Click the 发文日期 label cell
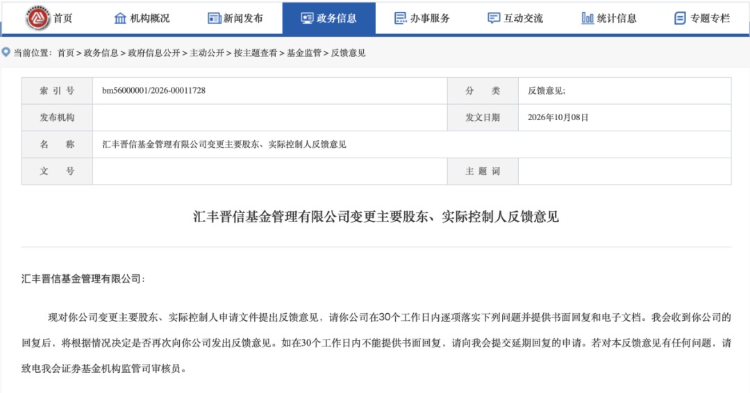750x393 pixels. pos(483,117)
